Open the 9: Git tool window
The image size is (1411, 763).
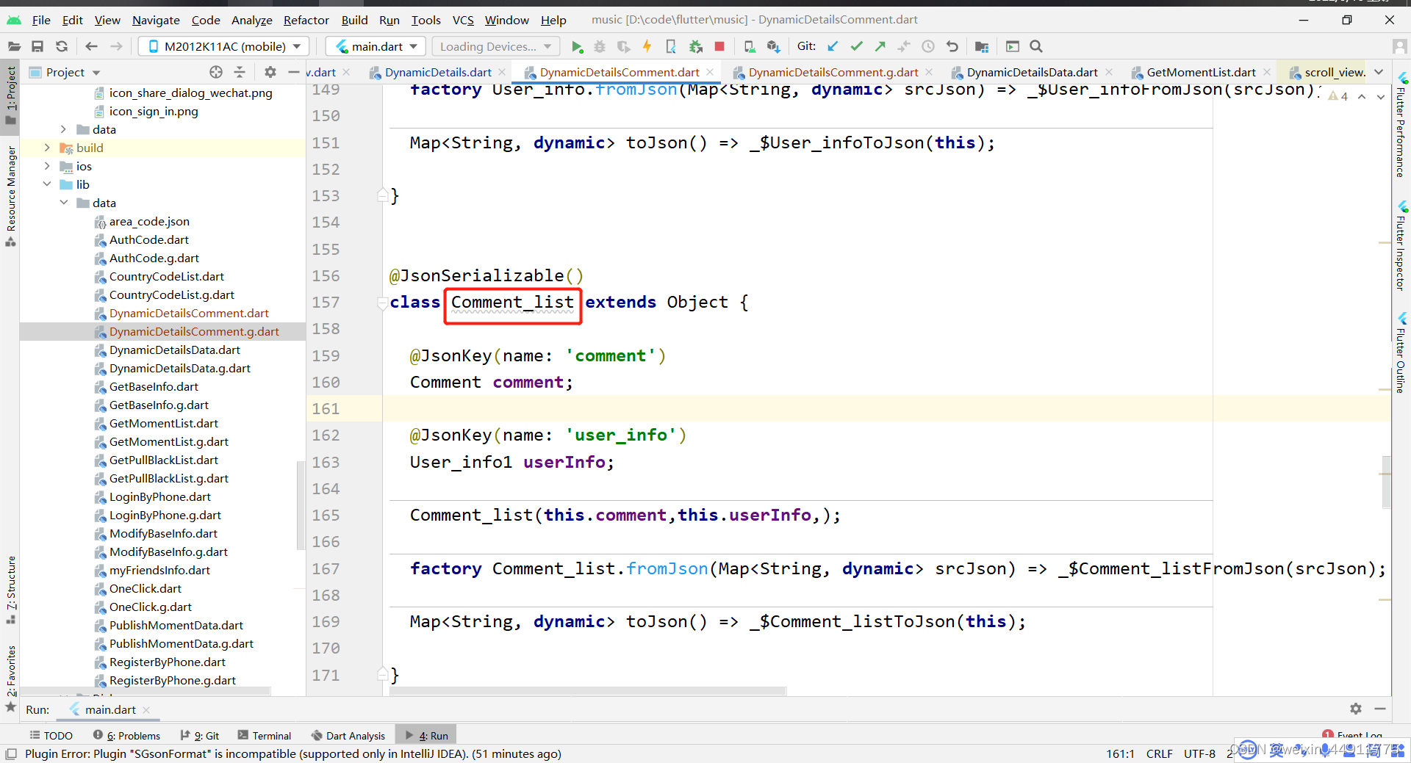pyautogui.click(x=199, y=735)
